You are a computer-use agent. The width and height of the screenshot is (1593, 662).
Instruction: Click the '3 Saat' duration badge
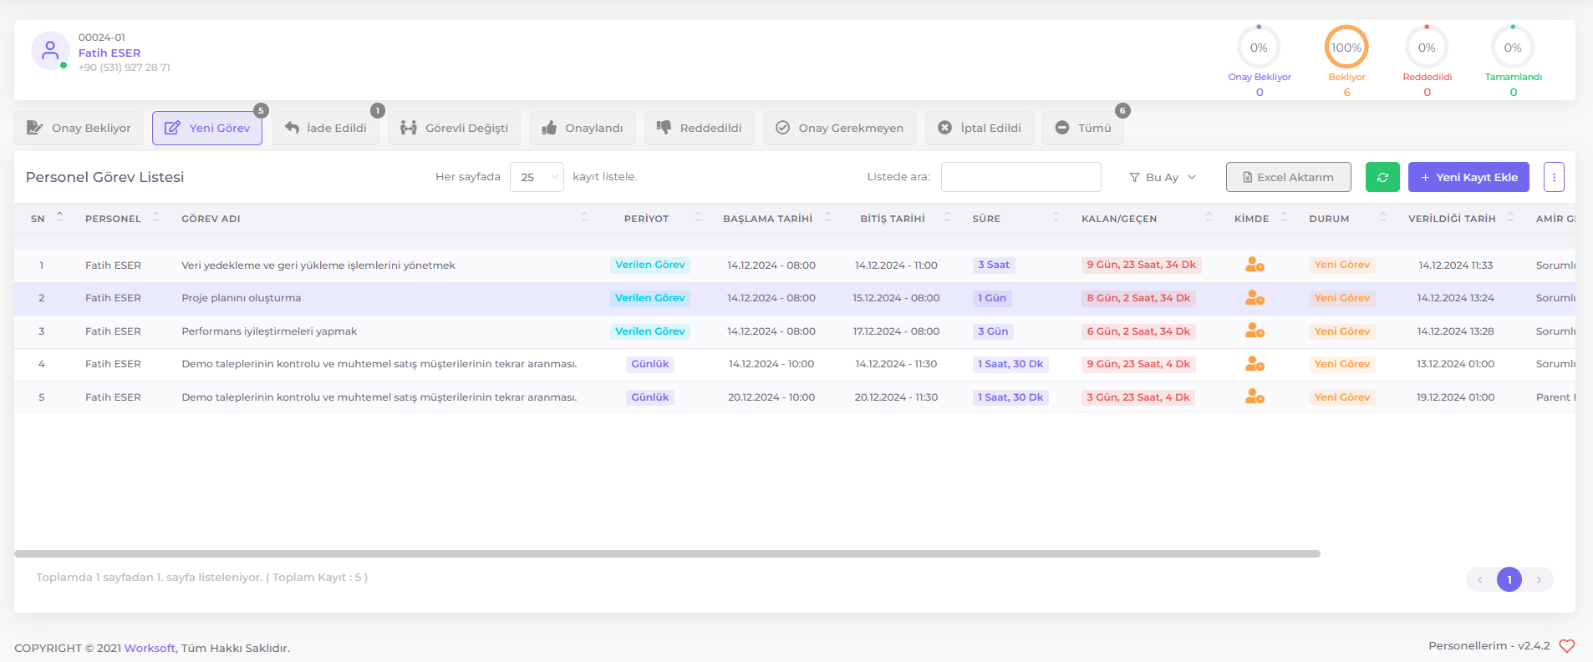pos(994,265)
